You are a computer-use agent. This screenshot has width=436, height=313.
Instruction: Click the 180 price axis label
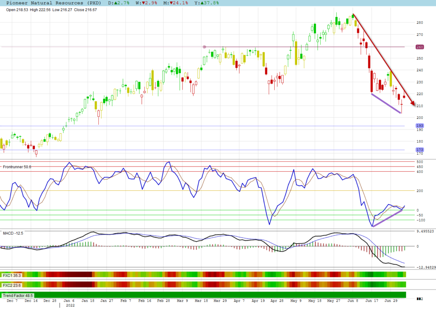pos(419,141)
